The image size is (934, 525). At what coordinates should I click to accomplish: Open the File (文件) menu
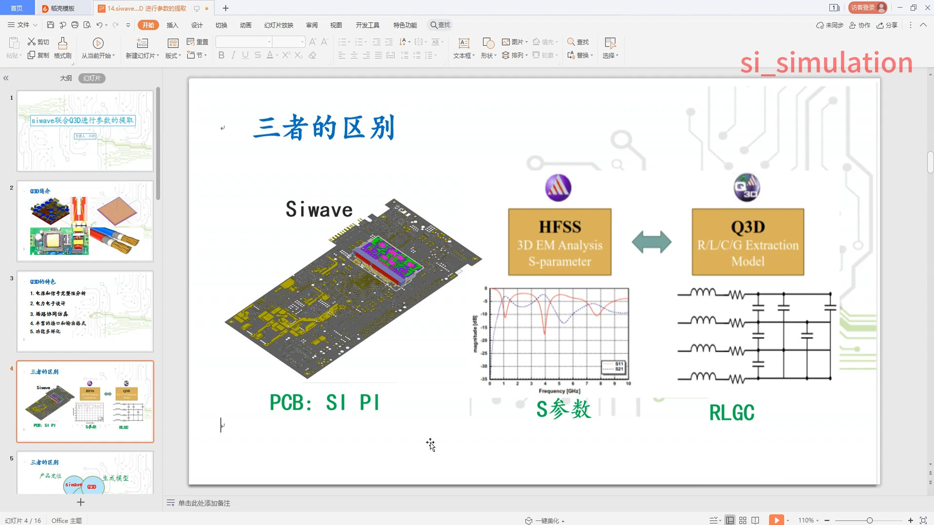pyautogui.click(x=23, y=25)
